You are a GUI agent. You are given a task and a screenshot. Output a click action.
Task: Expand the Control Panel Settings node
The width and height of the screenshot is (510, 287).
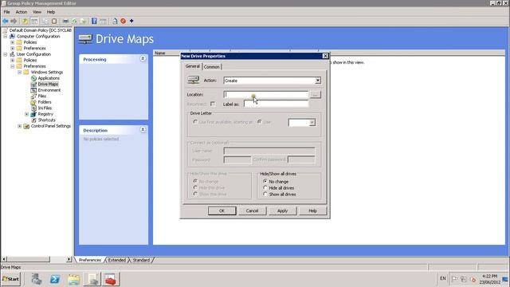coord(19,126)
